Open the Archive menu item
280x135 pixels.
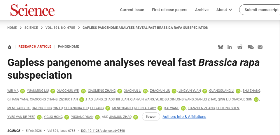click(202, 10)
